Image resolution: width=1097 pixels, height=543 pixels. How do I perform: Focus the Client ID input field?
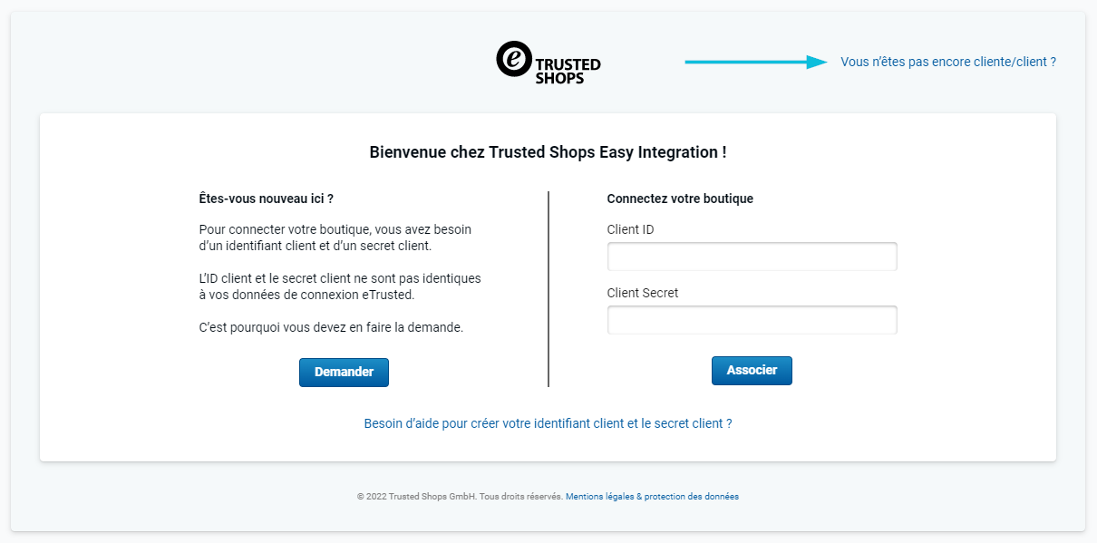click(752, 257)
